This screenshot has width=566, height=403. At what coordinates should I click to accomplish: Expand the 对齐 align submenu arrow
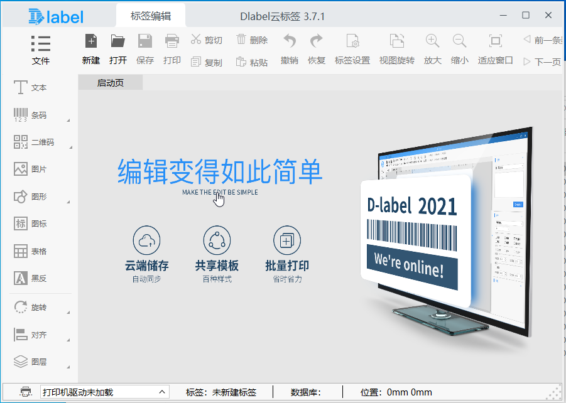(x=68, y=340)
